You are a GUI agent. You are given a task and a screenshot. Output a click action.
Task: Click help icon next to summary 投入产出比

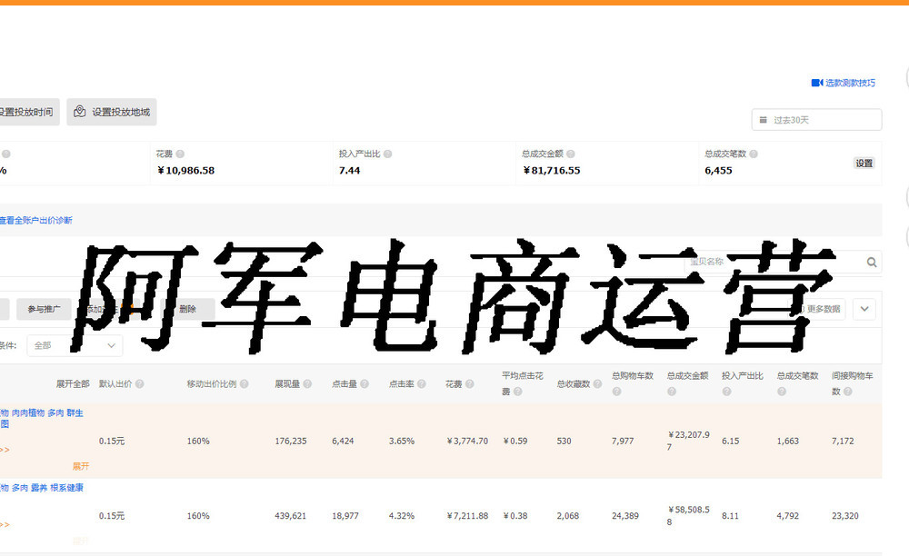[388, 154]
